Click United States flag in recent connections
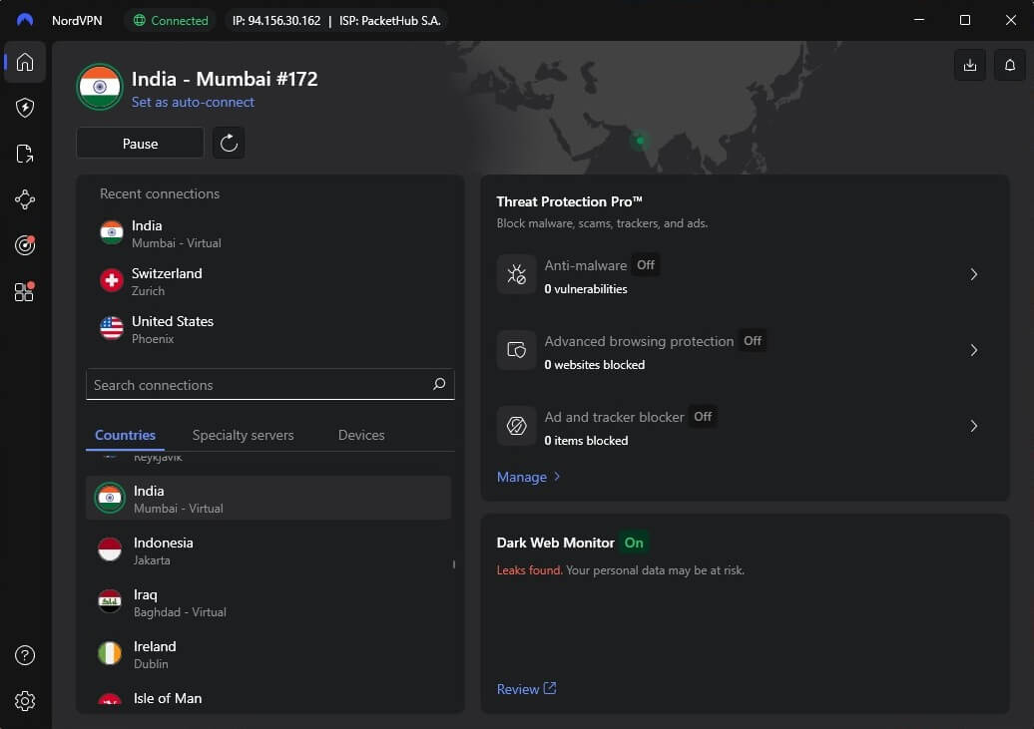This screenshot has width=1034, height=729. [x=112, y=328]
